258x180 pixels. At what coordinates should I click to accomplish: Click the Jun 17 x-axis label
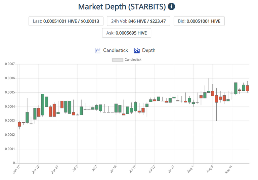pos(16,170)
